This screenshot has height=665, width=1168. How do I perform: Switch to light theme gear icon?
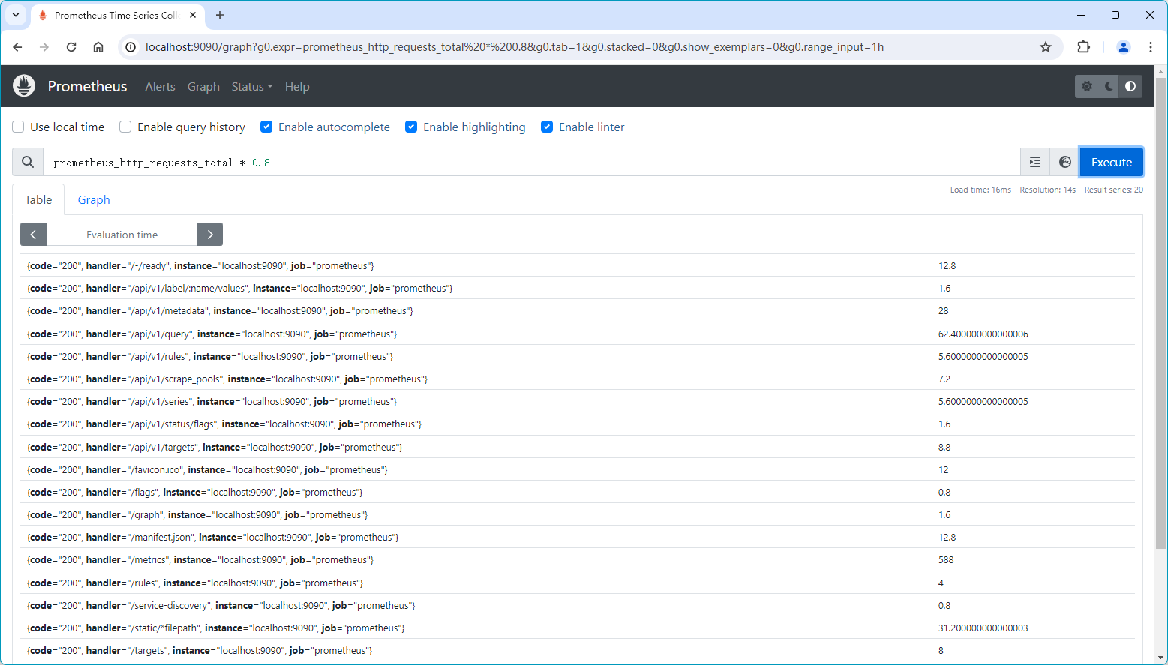click(x=1086, y=86)
